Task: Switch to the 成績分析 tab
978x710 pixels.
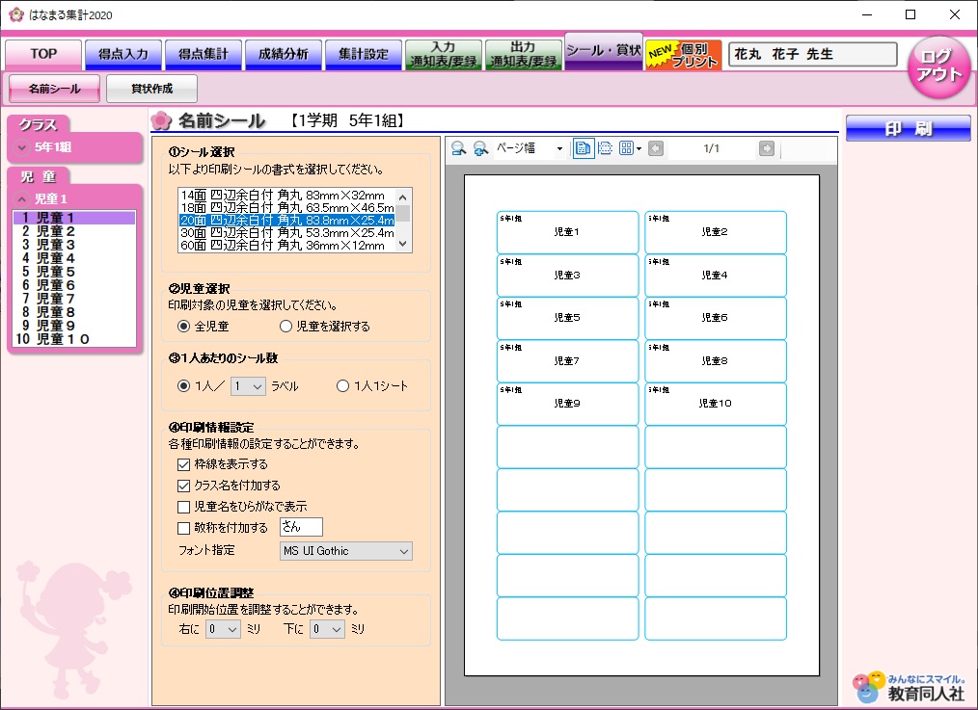Action: 284,54
